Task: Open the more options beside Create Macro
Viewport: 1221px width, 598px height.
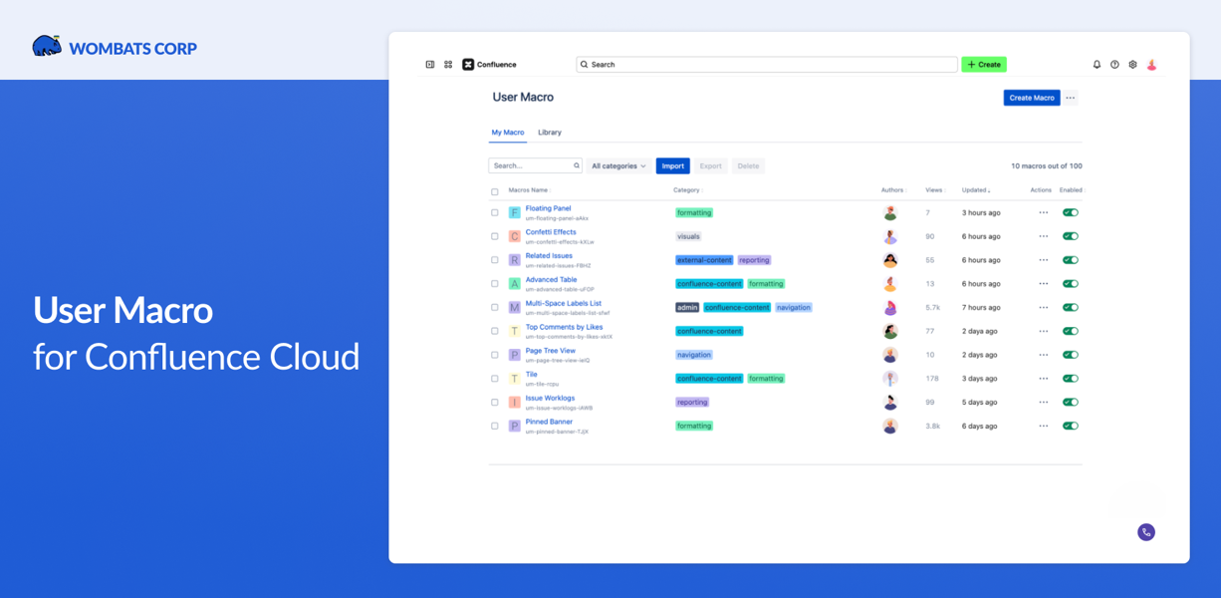Action: 1071,98
